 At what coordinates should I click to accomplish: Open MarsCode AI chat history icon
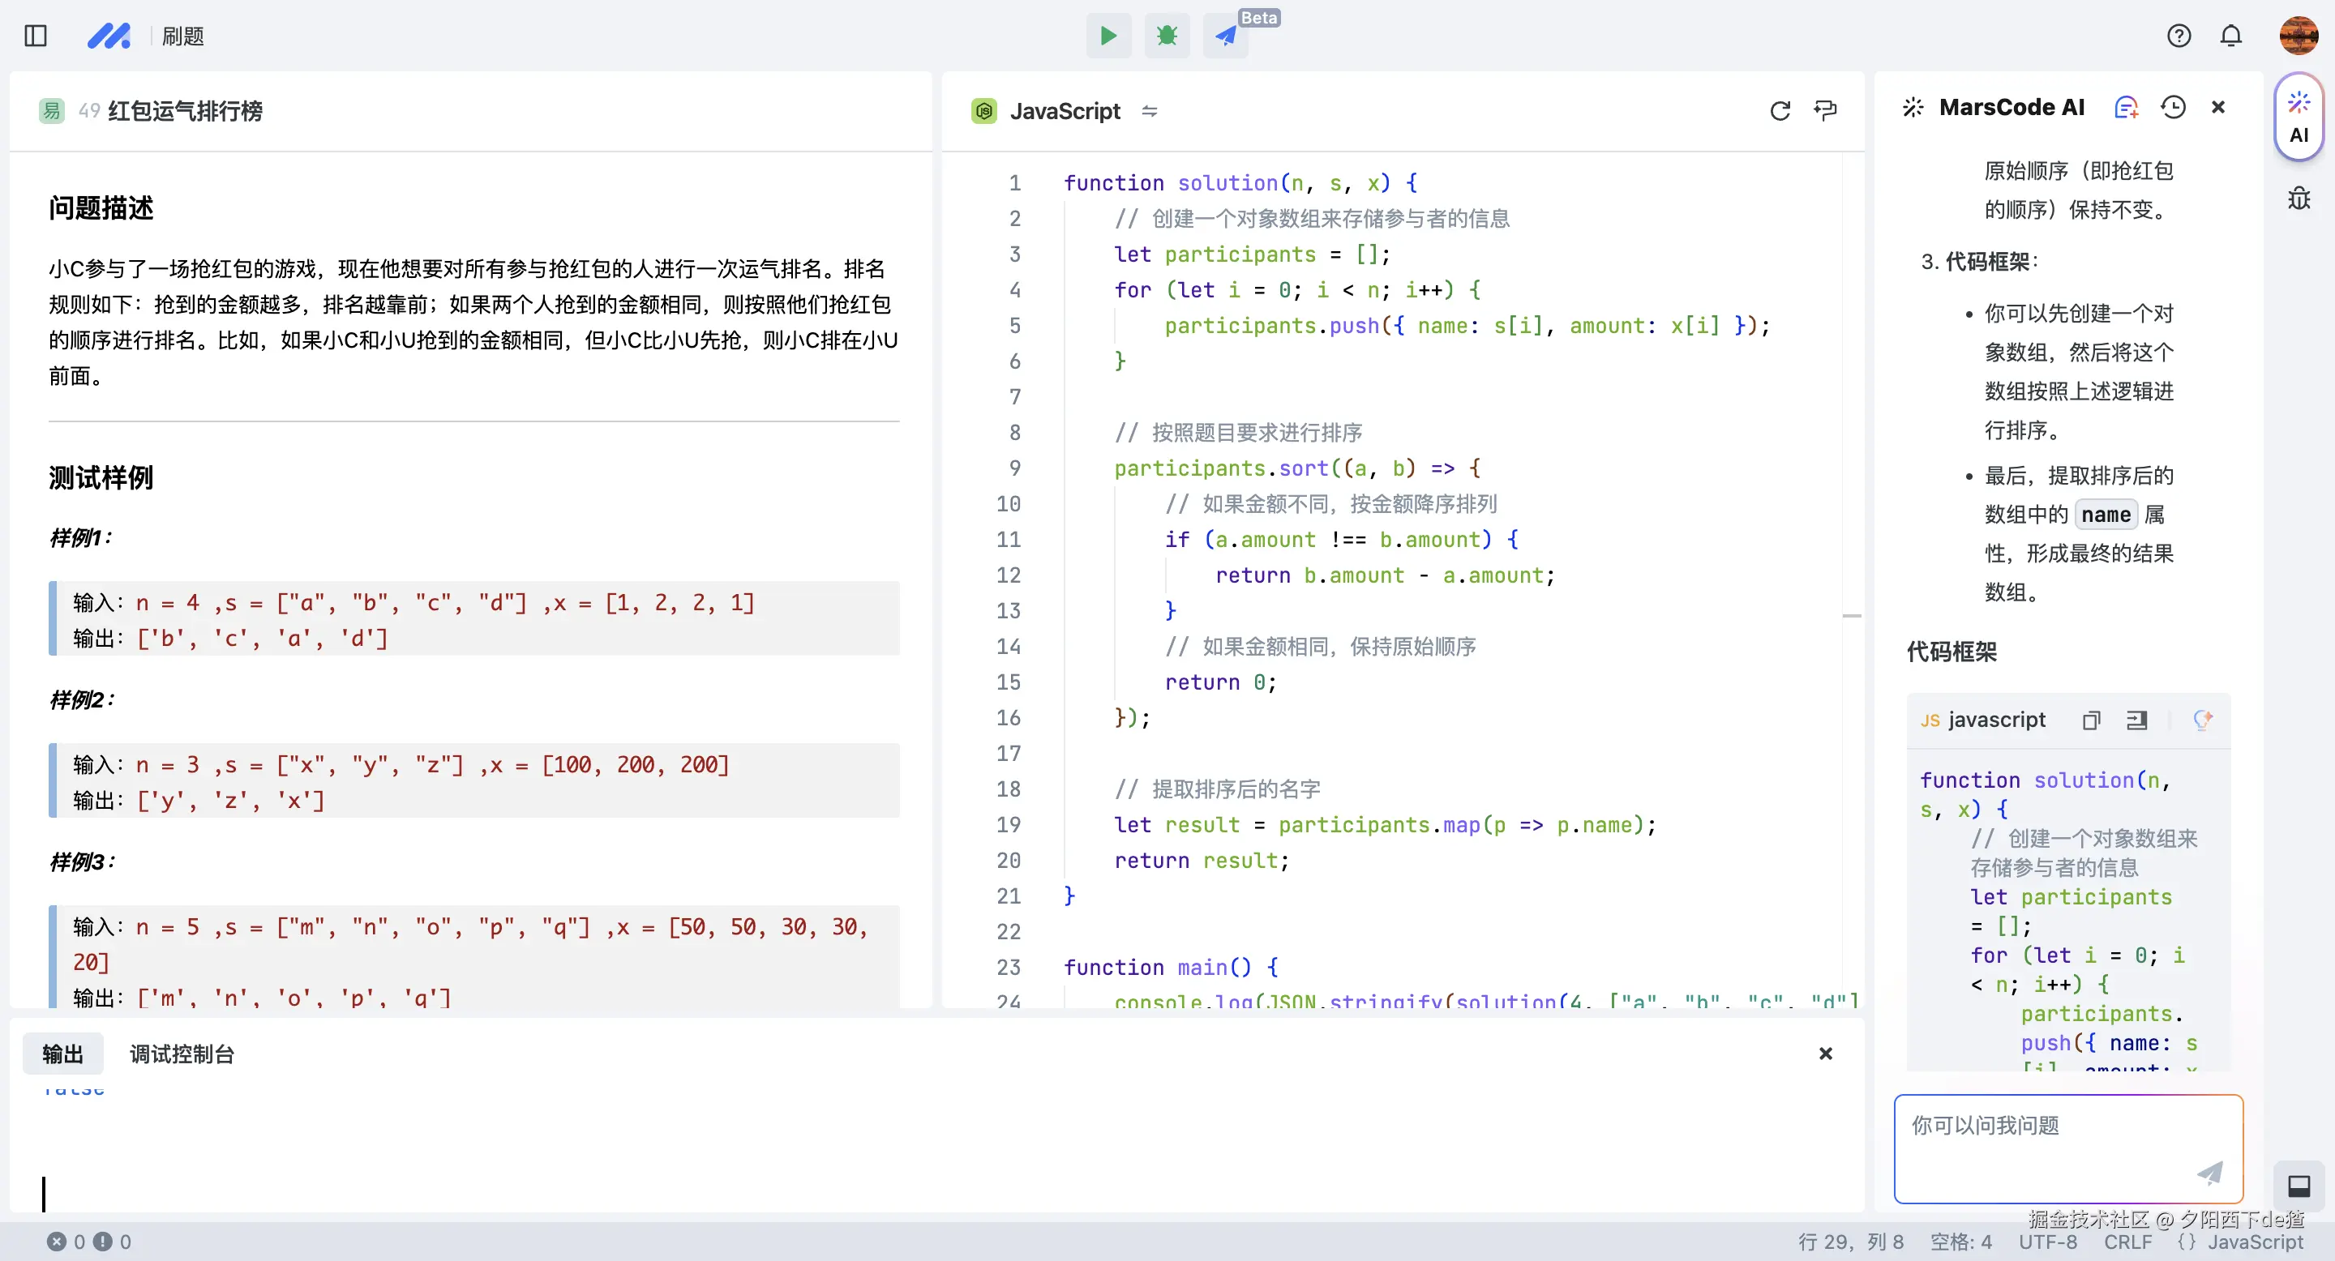pyautogui.click(x=2173, y=108)
